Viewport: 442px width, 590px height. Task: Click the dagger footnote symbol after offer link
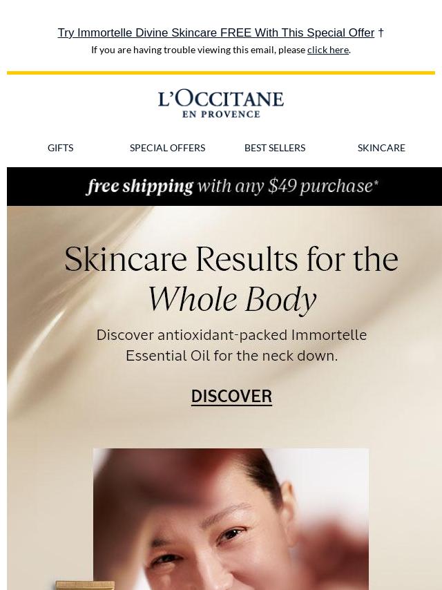381,32
